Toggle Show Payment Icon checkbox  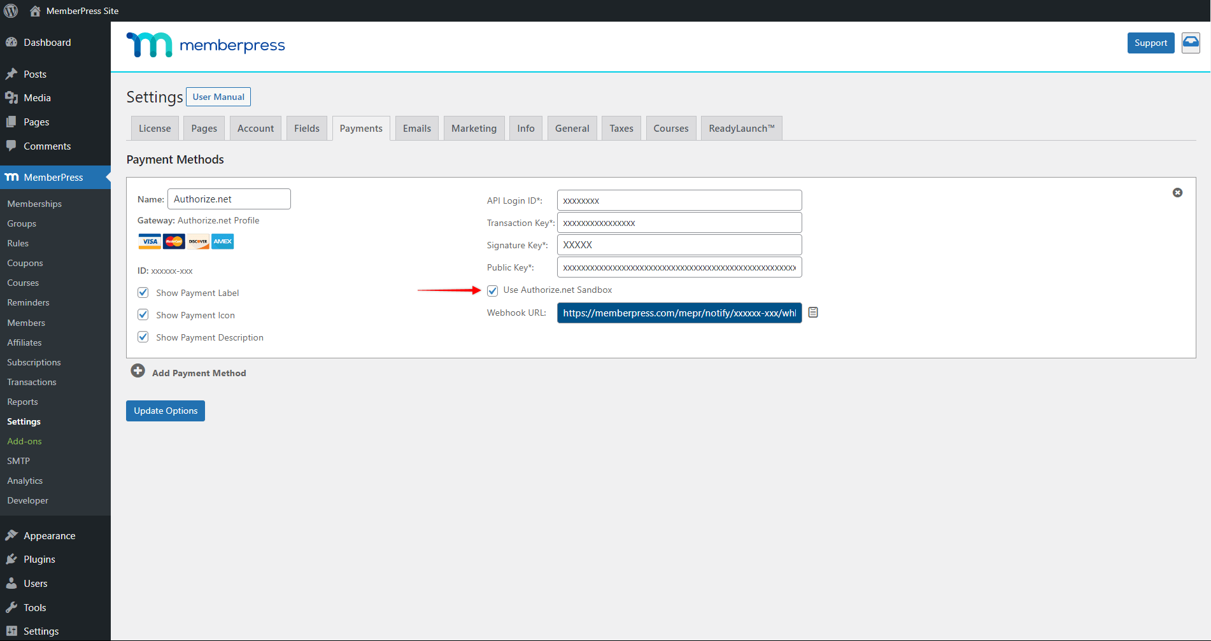click(x=143, y=315)
